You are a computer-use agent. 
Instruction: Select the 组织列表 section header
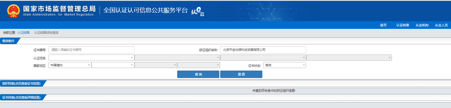22,83
